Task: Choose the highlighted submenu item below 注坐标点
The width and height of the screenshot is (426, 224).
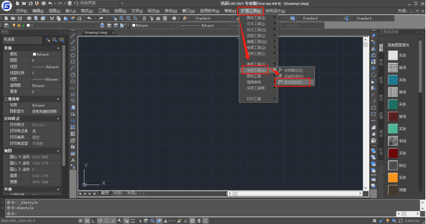Action: (x=293, y=82)
